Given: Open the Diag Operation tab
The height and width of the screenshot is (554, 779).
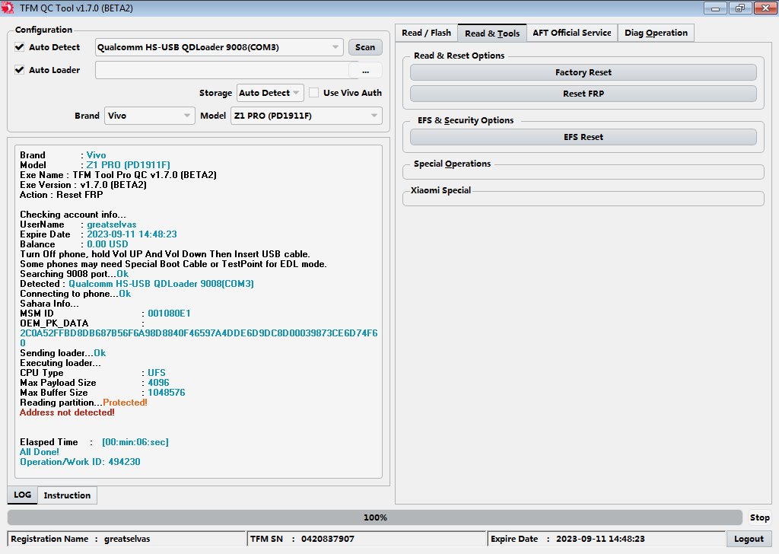Looking at the screenshot, I should click(656, 33).
